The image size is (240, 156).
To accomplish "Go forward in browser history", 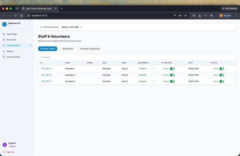I will tap(10, 16).
